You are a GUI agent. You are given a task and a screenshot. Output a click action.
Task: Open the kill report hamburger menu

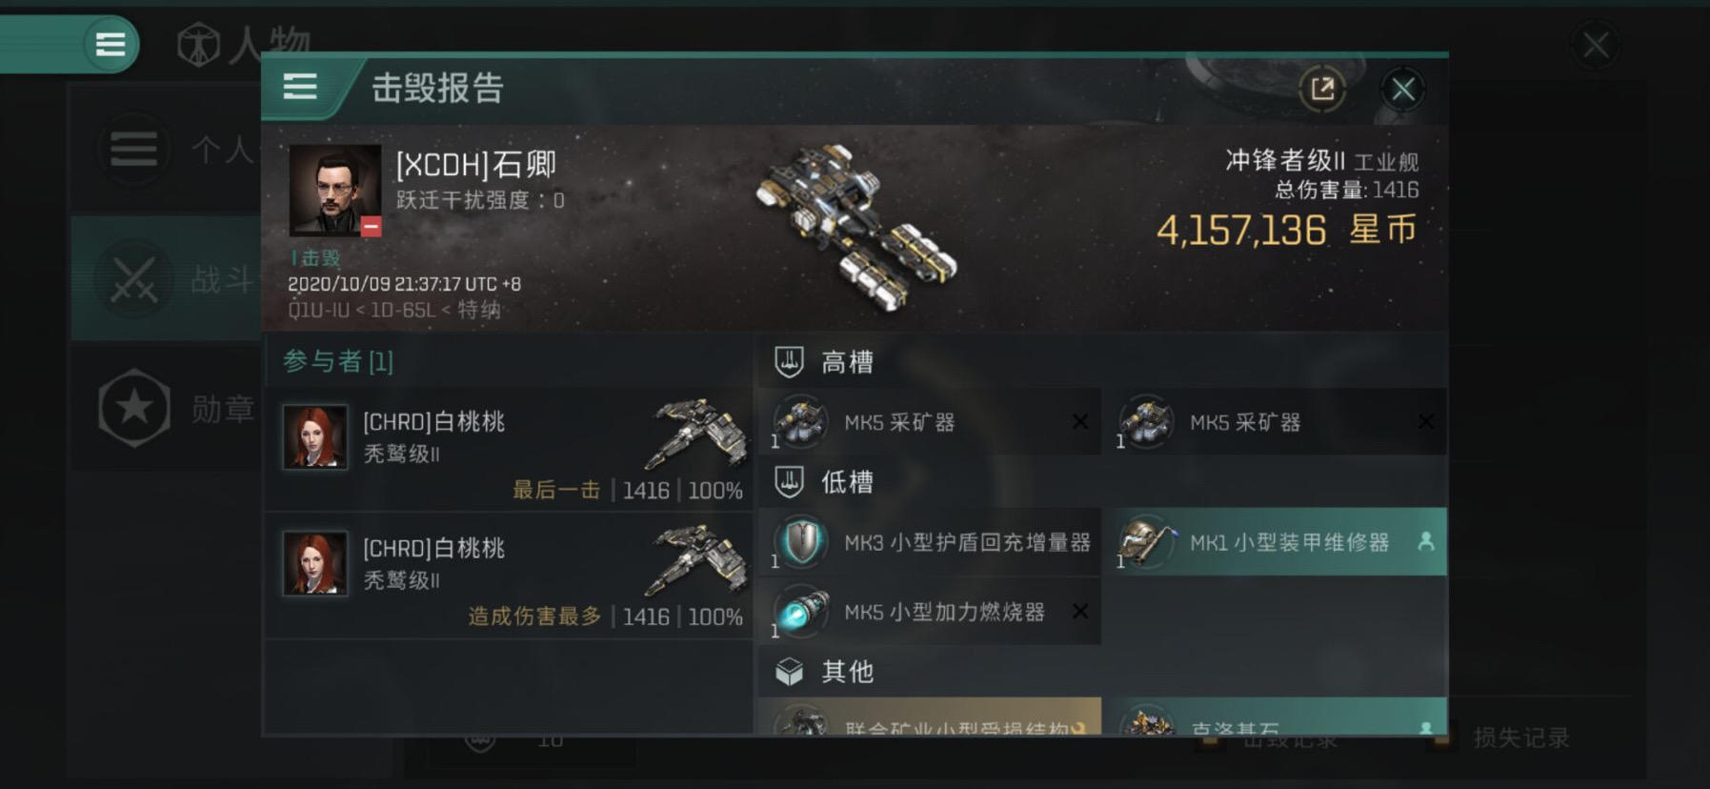(300, 88)
